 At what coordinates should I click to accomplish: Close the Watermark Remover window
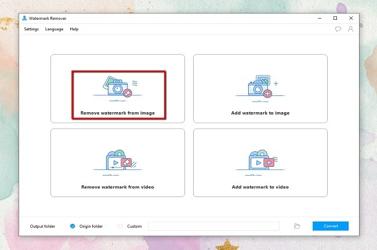tap(350, 18)
